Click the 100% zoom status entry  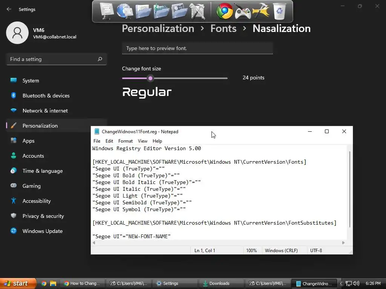point(251,250)
